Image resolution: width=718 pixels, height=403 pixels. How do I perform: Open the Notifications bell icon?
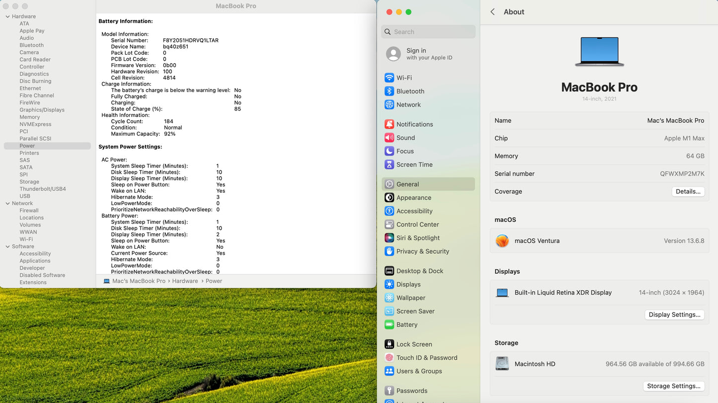(x=390, y=124)
